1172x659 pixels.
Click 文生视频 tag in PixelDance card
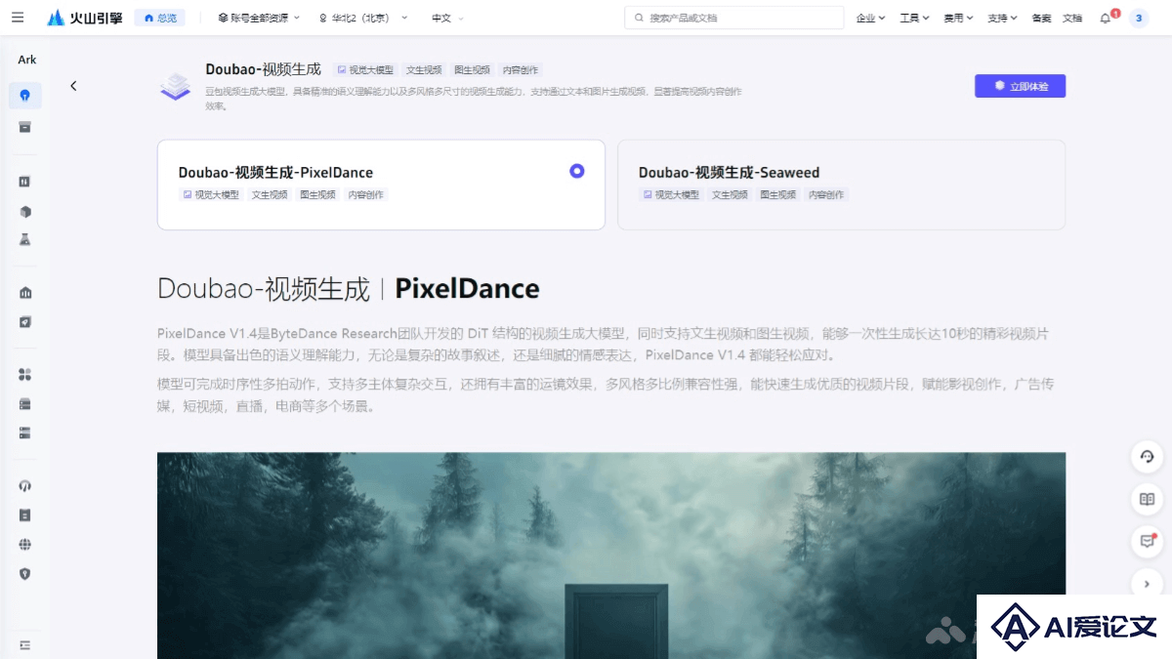(270, 195)
